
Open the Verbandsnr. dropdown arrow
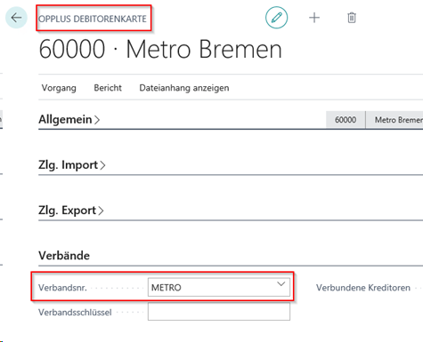click(281, 284)
